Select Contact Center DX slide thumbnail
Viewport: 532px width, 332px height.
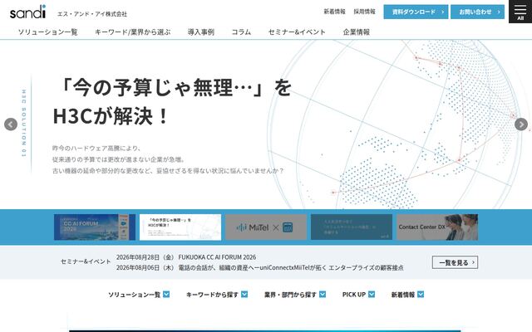click(x=437, y=227)
